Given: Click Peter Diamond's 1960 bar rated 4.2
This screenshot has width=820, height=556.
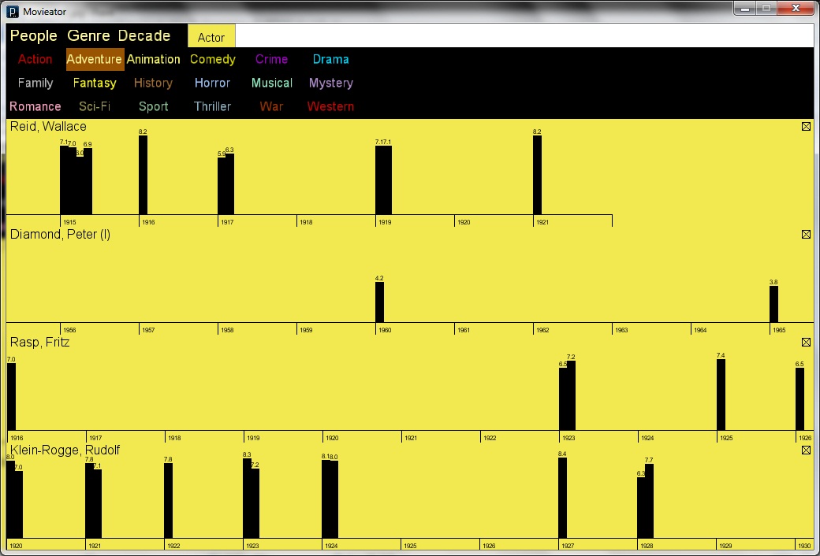Looking at the screenshot, I should click(x=380, y=302).
